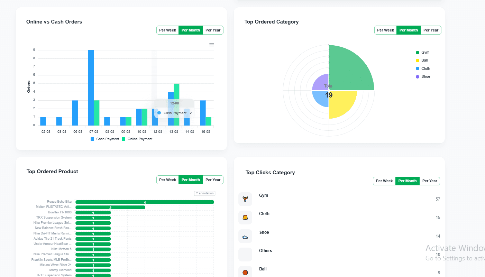Toggle the Cloth legend item in category chart
Viewport: 485px width, 277px height.
tap(423, 68)
